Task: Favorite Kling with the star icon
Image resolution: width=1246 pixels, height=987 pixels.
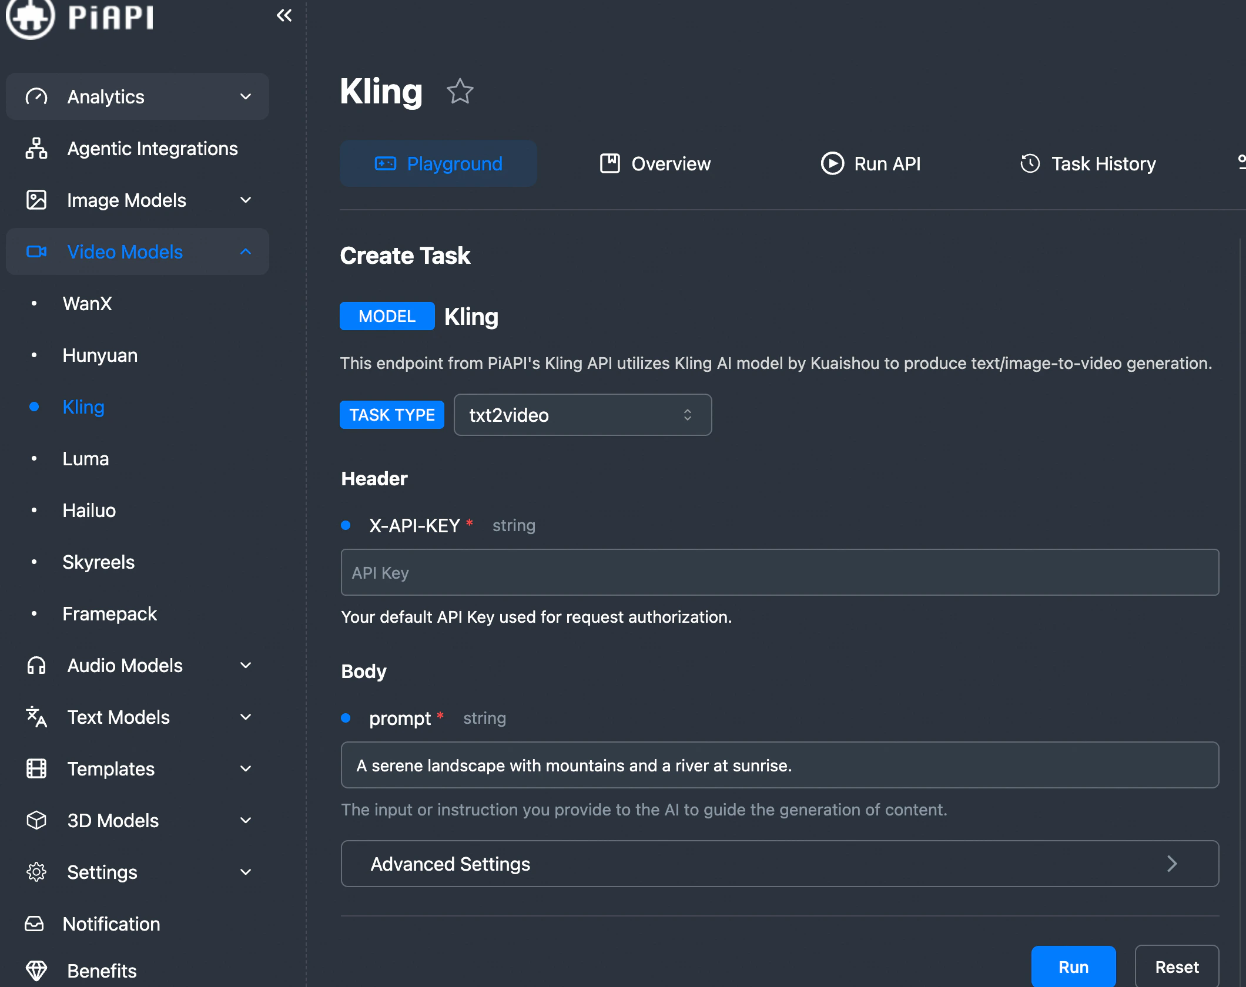Action: point(460,92)
